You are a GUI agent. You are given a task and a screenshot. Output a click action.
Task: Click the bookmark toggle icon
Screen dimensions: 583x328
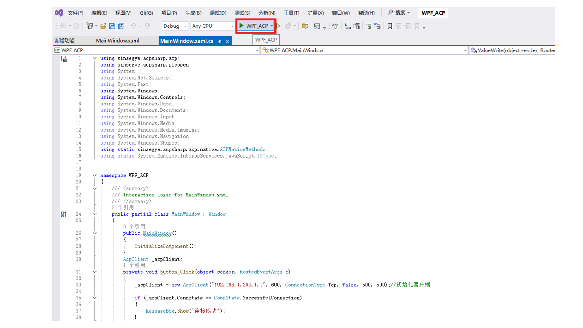(390, 26)
